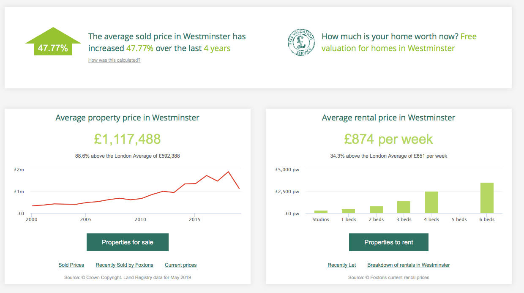This screenshot has width=524, height=293.
Task: Open the Recently Let link
Action: pos(341,265)
